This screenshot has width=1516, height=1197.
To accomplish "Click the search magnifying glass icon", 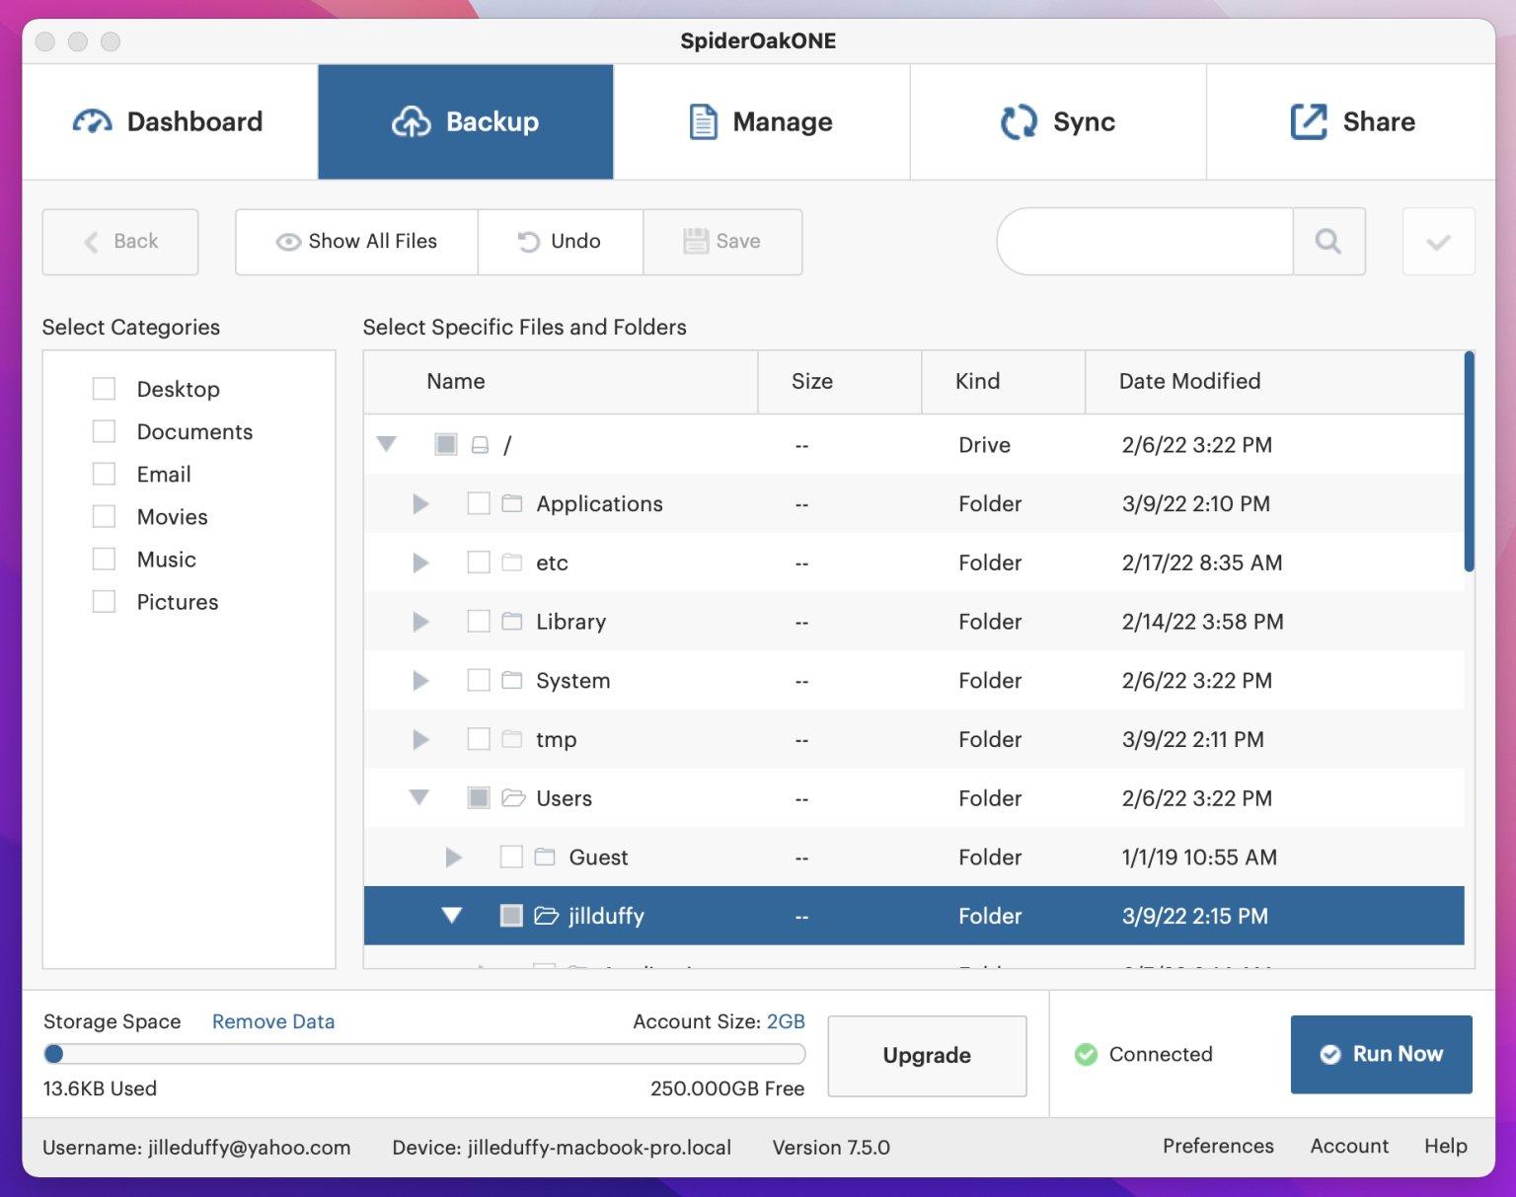I will [x=1328, y=241].
